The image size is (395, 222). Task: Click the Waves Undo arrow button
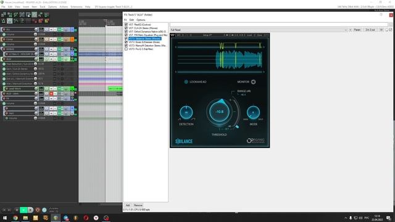(178, 35)
